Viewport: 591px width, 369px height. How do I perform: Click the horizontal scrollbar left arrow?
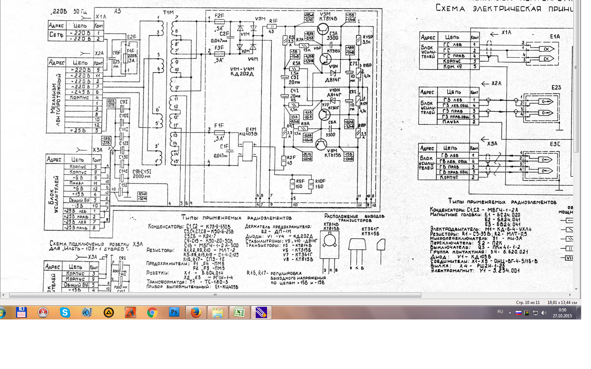[3, 295]
